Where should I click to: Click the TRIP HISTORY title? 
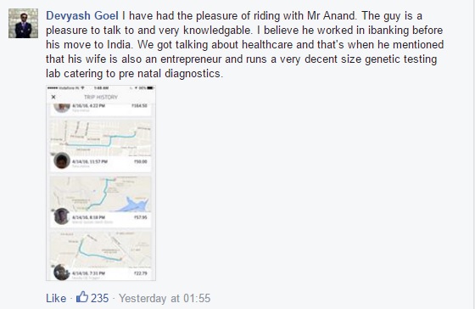[x=101, y=97]
